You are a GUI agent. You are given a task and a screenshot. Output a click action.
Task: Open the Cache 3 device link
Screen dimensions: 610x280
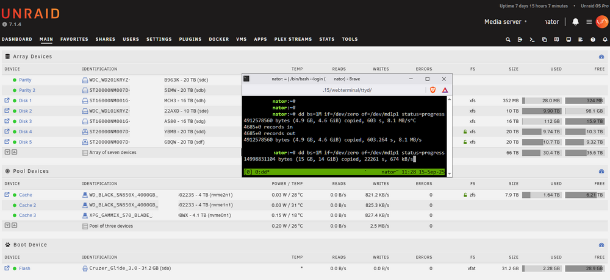(x=27, y=215)
